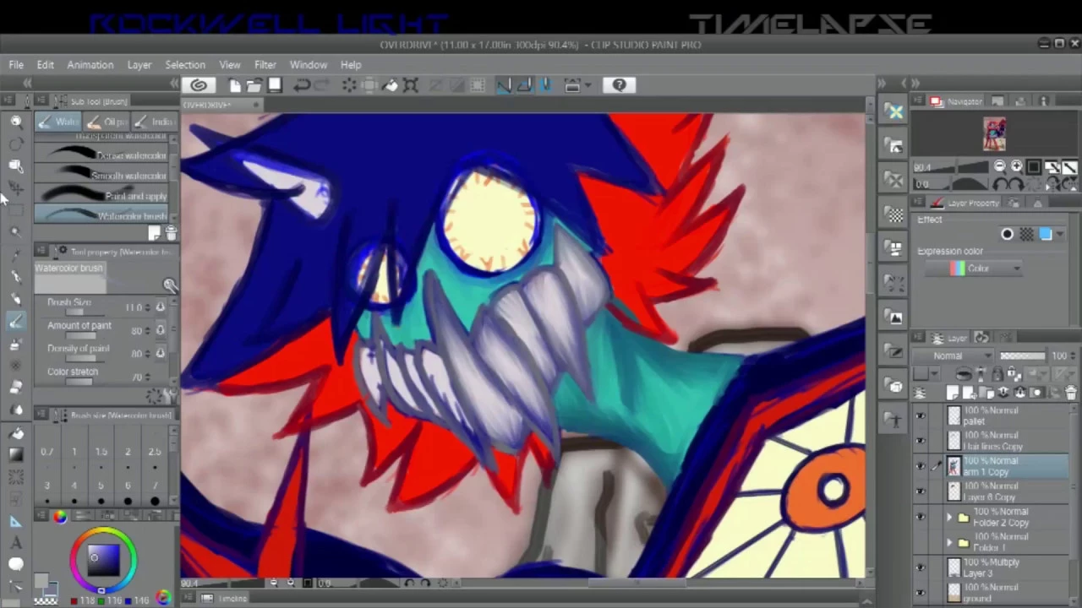1082x608 pixels.
Task: Expand the Folder 2 Copy group
Action: point(949,517)
